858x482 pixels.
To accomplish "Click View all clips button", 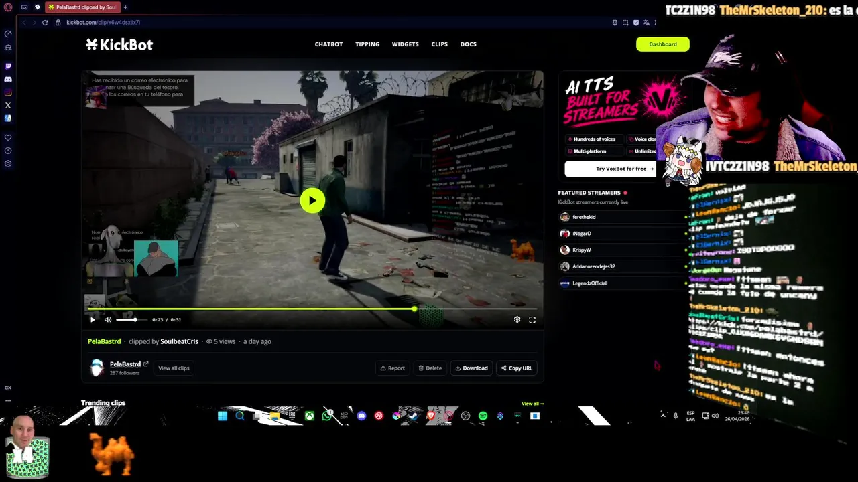I will (x=174, y=368).
